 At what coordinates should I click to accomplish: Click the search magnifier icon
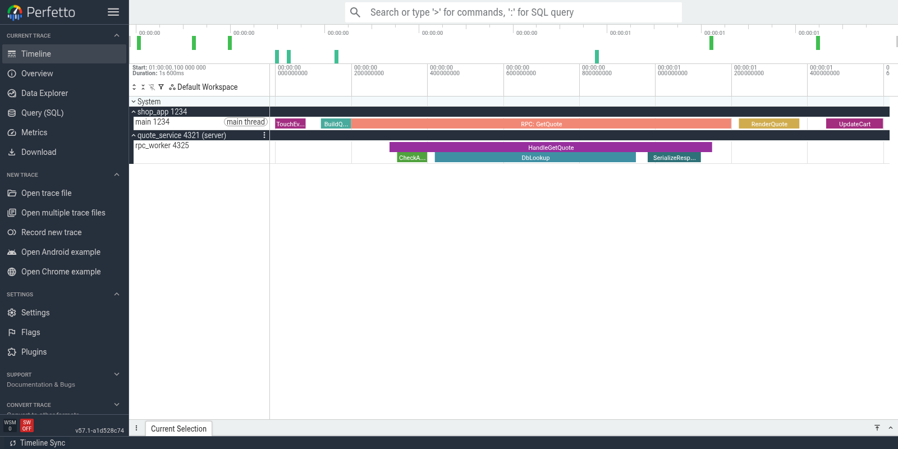tap(355, 12)
